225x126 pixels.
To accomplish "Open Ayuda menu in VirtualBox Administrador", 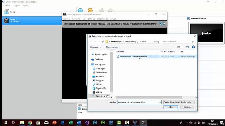I will click(x=26, y=6).
